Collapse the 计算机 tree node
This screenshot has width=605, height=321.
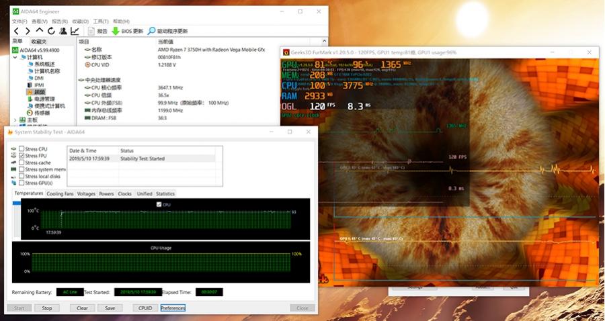[15, 57]
